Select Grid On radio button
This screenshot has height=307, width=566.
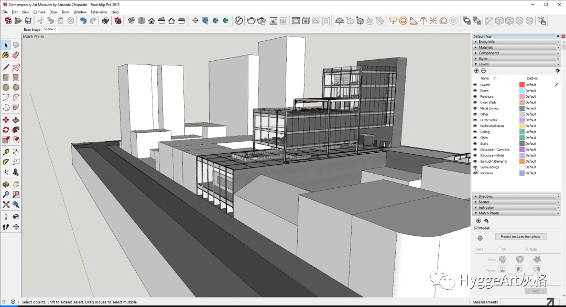pyautogui.click(x=499, y=249)
